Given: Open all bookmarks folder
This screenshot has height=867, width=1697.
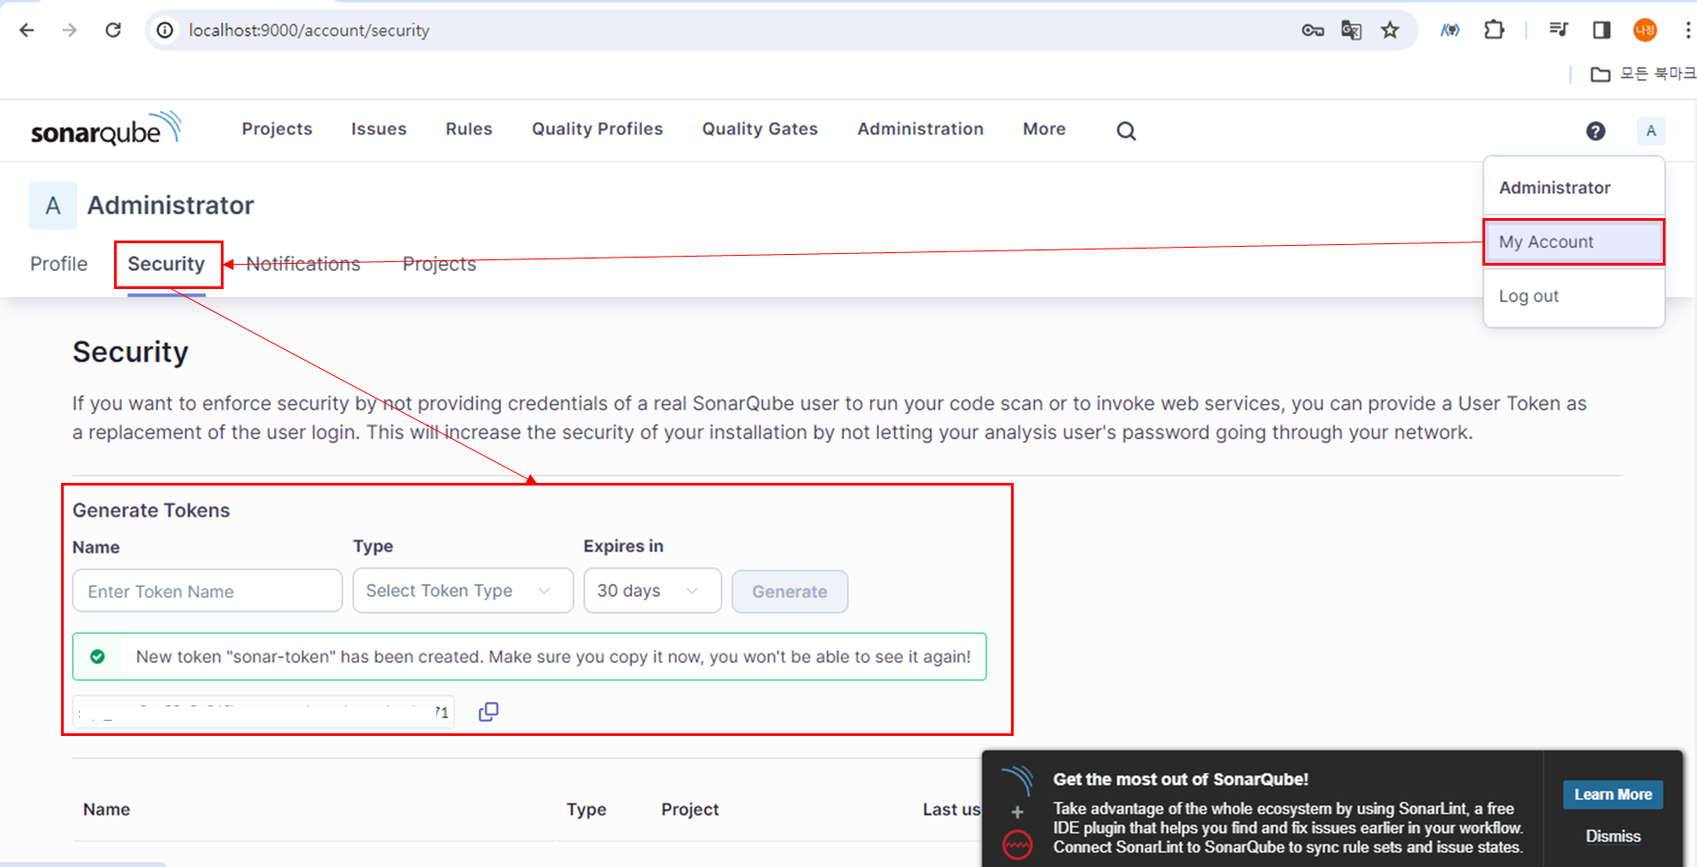Looking at the screenshot, I should pos(1643,74).
